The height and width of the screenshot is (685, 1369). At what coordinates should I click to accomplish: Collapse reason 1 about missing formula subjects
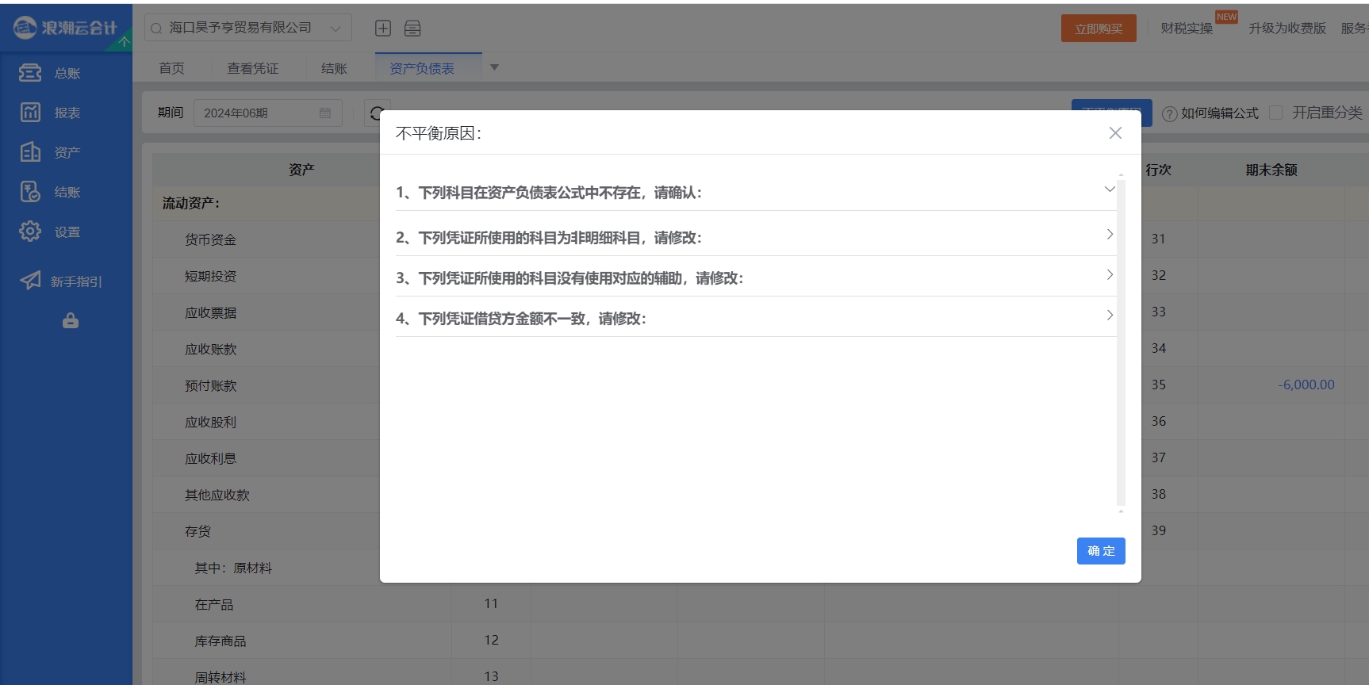1110,189
